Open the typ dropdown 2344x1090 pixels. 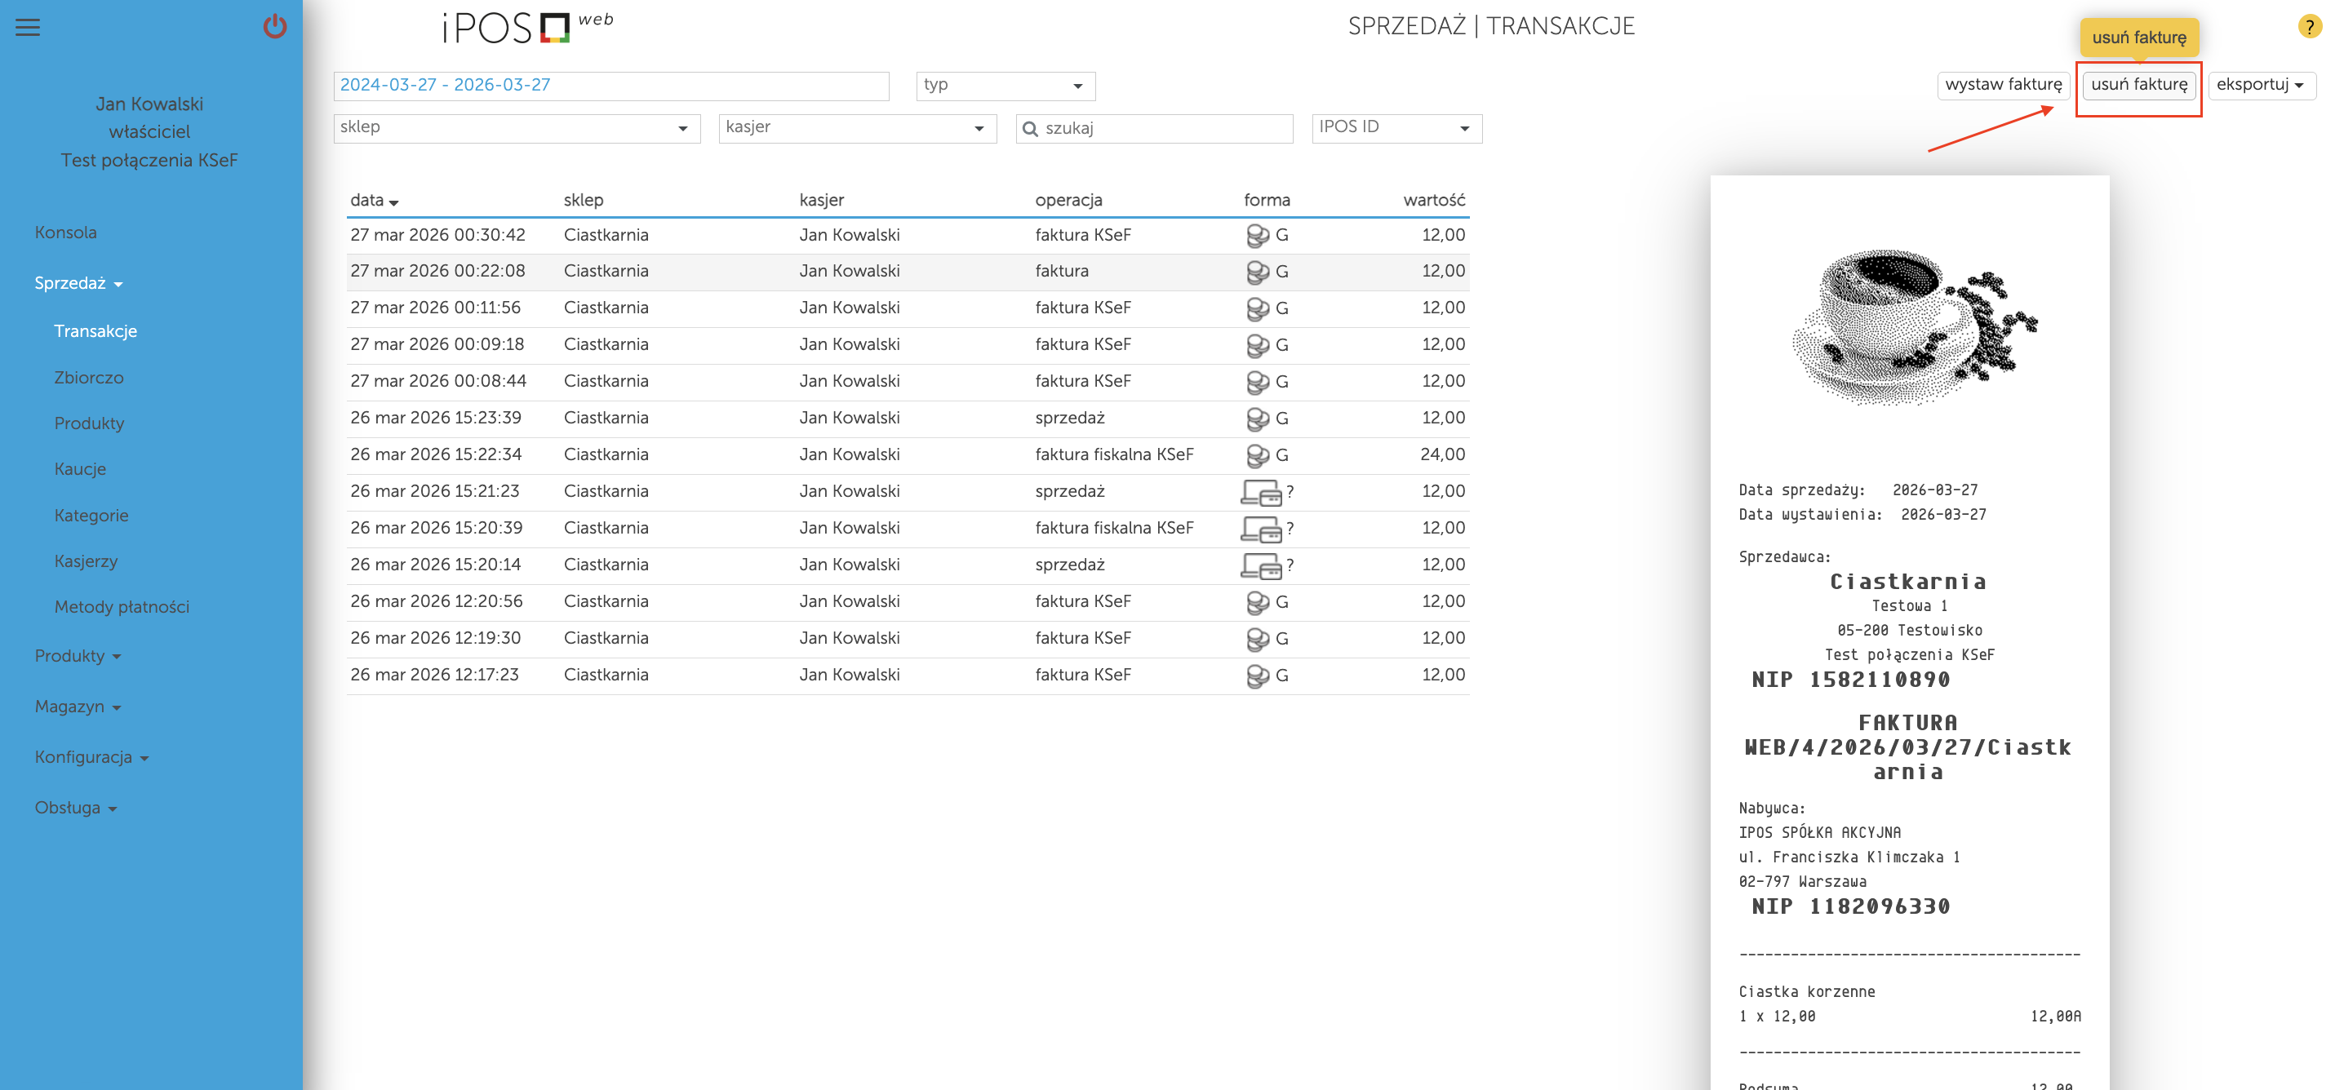click(1005, 86)
